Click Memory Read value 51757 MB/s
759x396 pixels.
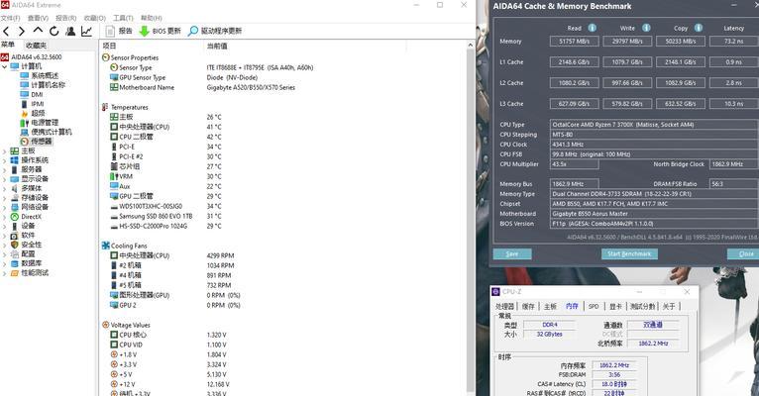[x=575, y=42]
